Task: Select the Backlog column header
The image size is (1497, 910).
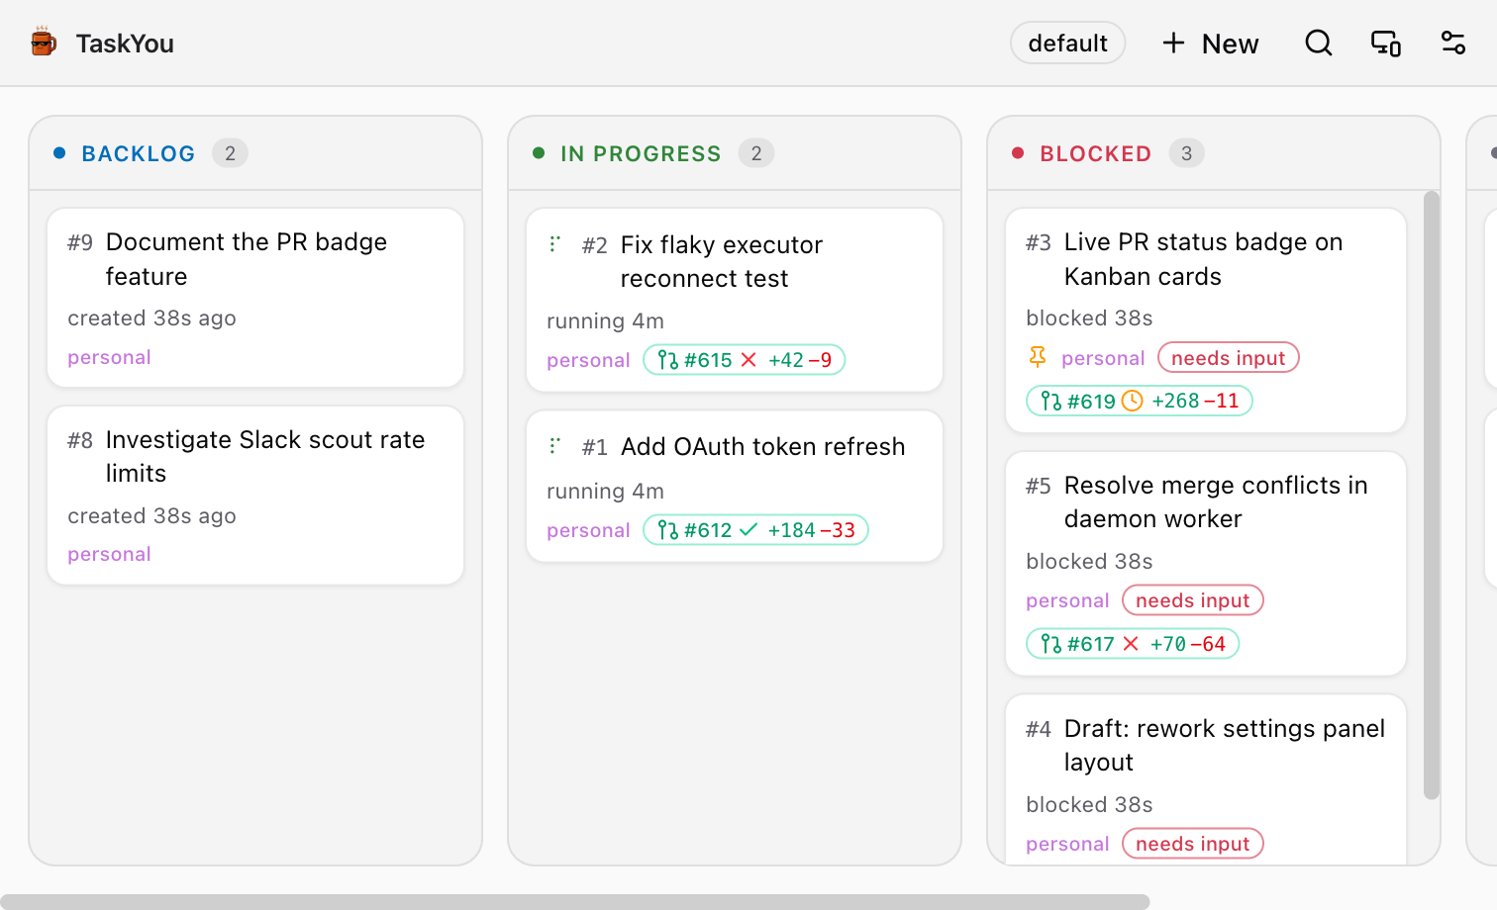Action: 138,153
